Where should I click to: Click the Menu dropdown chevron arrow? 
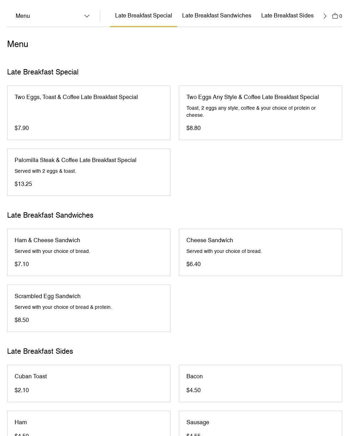pos(87,16)
